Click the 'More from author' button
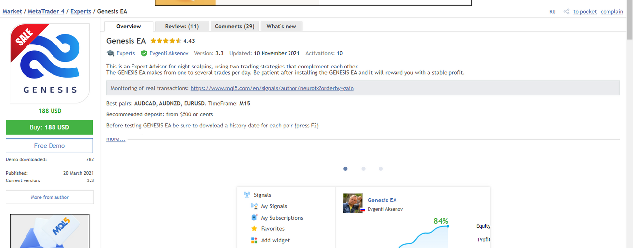The image size is (633, 248). [x=50, y=197]
